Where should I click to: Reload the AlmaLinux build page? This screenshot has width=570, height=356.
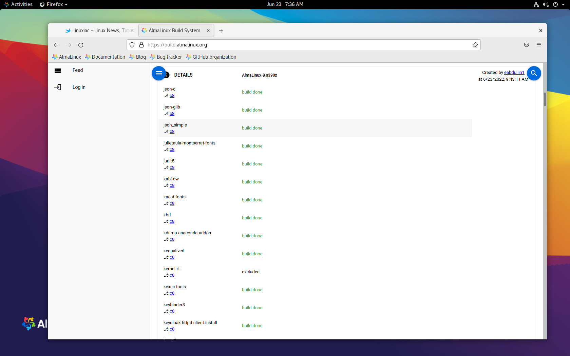(81, 45)
